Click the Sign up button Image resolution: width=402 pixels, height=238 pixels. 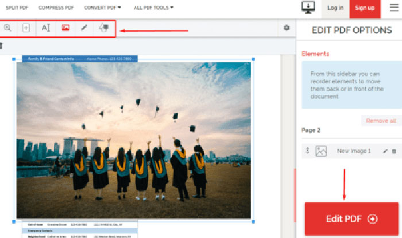pyautogui.click(x=365, y=8)
